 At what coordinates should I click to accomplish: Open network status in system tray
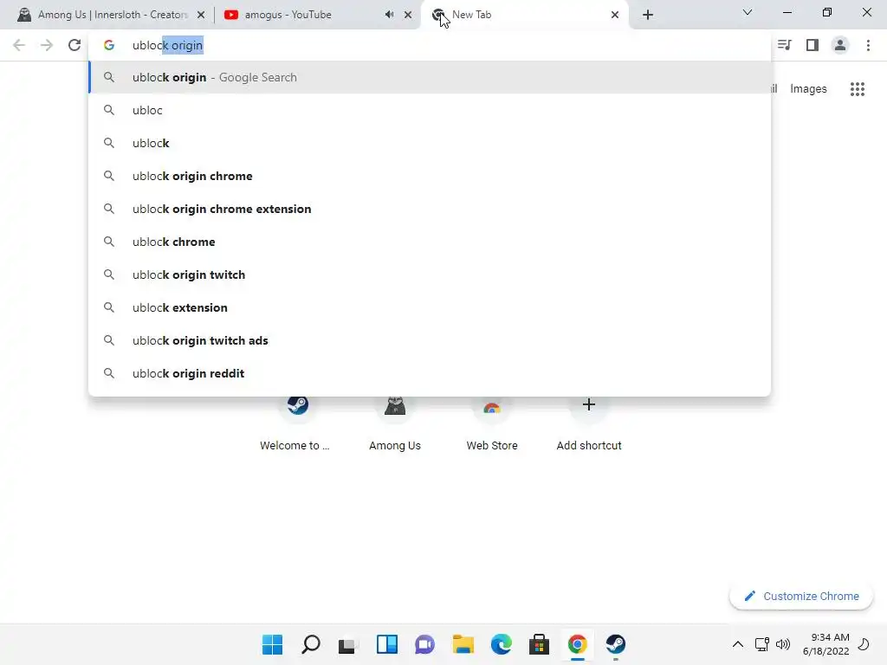(762, 644)
